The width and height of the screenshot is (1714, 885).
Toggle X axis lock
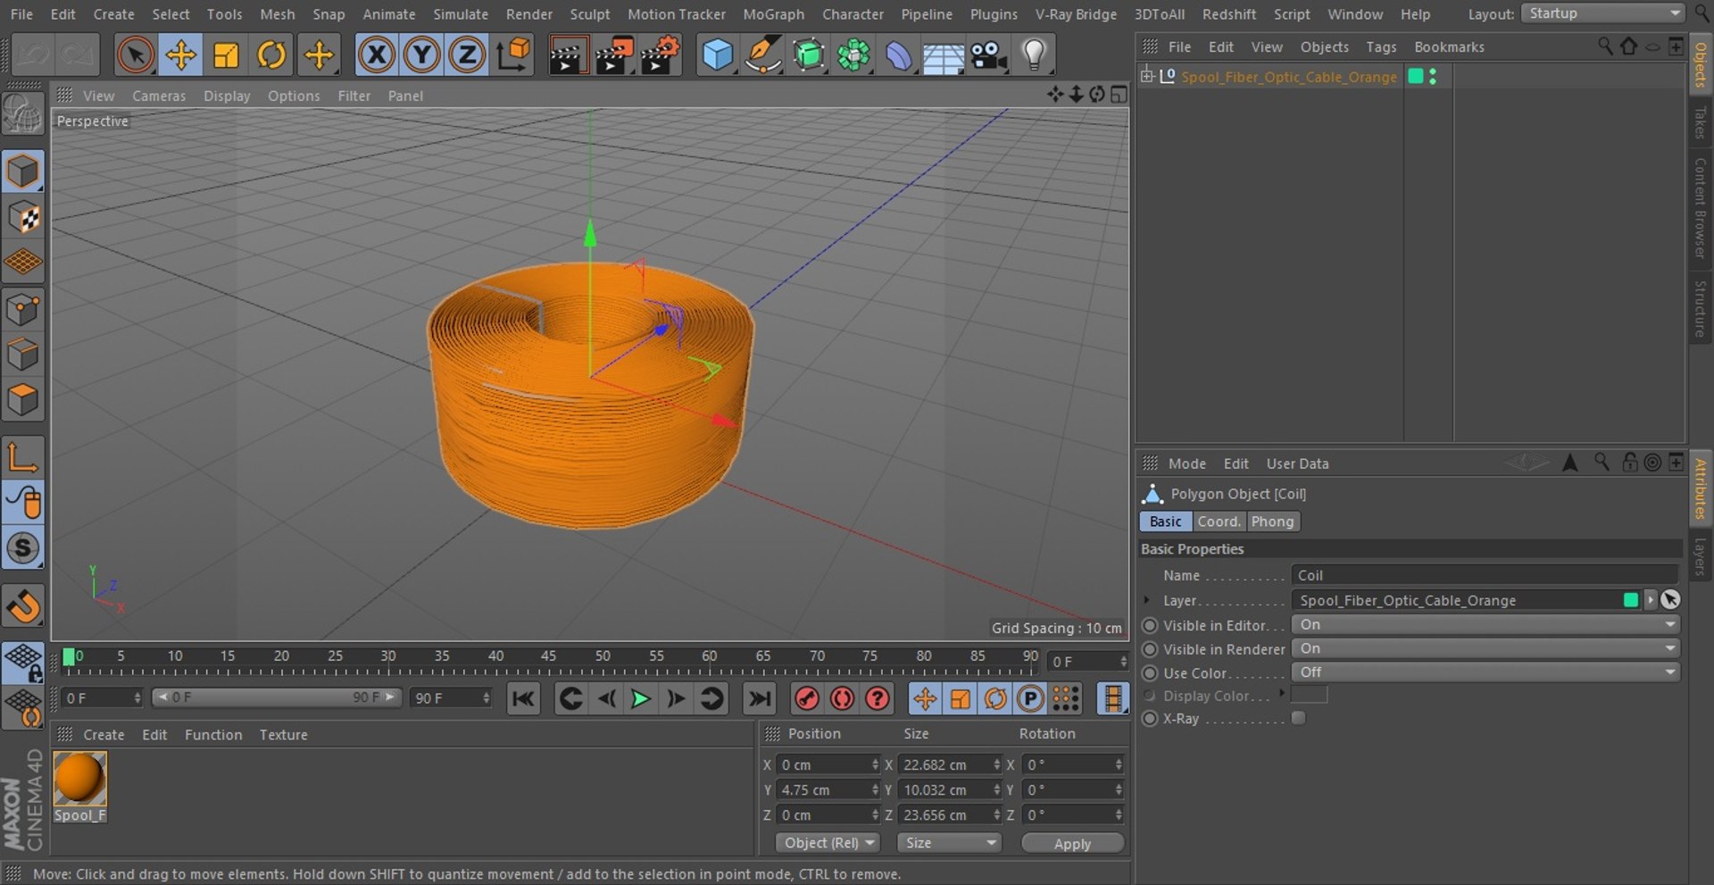377,55
